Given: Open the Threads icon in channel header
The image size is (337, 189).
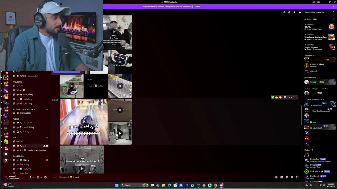Looking at the screenshot, I should (x=284, y=12).
